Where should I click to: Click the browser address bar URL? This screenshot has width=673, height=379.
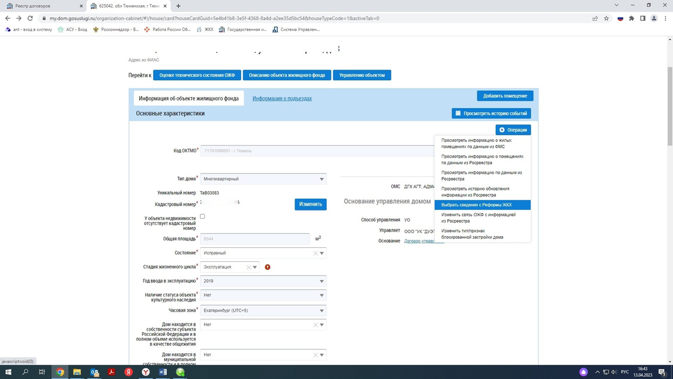tap(214, 18)
